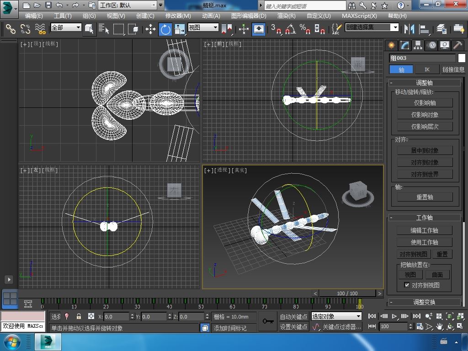468x351 pixels.
Task: Select the Link tool in main toolbar
Action: pyautogui.click(x=11, y=29)
